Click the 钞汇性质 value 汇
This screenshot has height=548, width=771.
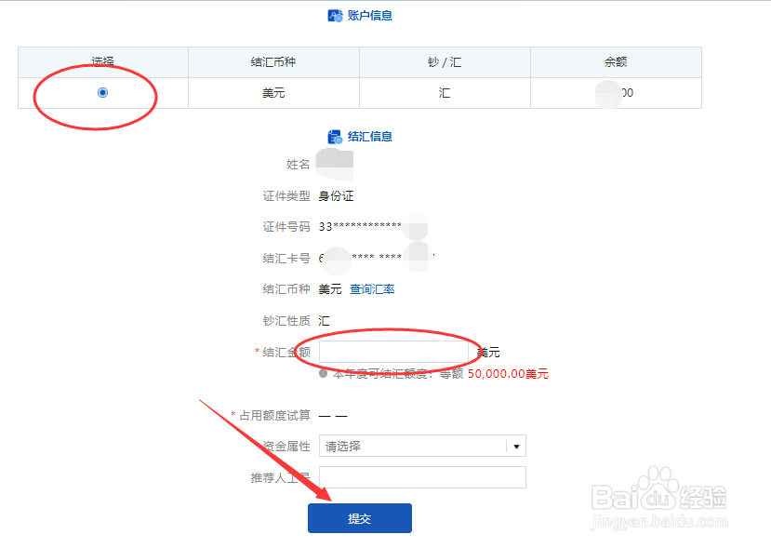click(324, 320)
